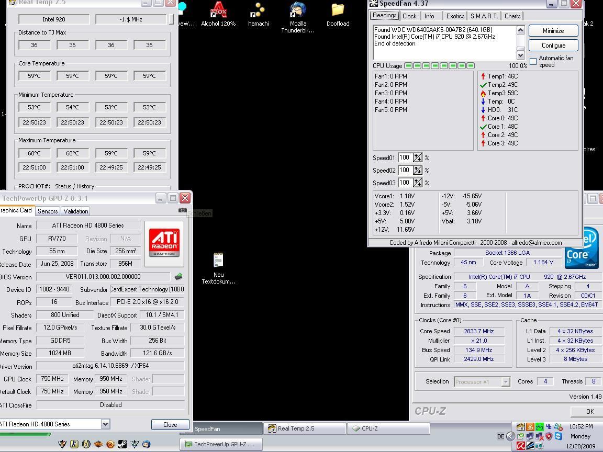Click the CPU-Z OK button
The width and height of the screenshot is (603, 452).
pos(587,411)
